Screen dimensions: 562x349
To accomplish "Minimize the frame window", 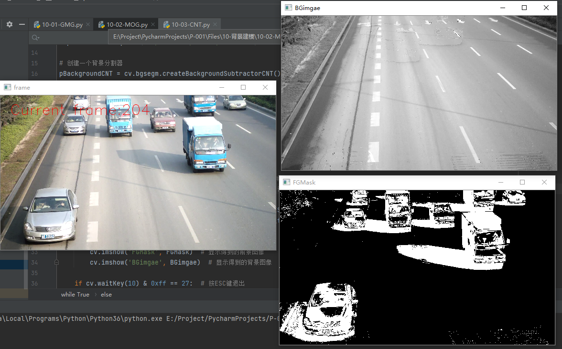I will click(222, 87).
